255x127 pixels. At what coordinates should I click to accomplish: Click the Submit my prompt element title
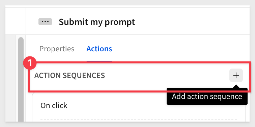coord(97,22)
